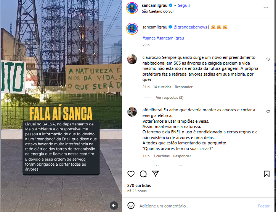This screenshot has height=212, width=276.
Task: Save post with bookmark icon
Action: click(x=266, y=174)
